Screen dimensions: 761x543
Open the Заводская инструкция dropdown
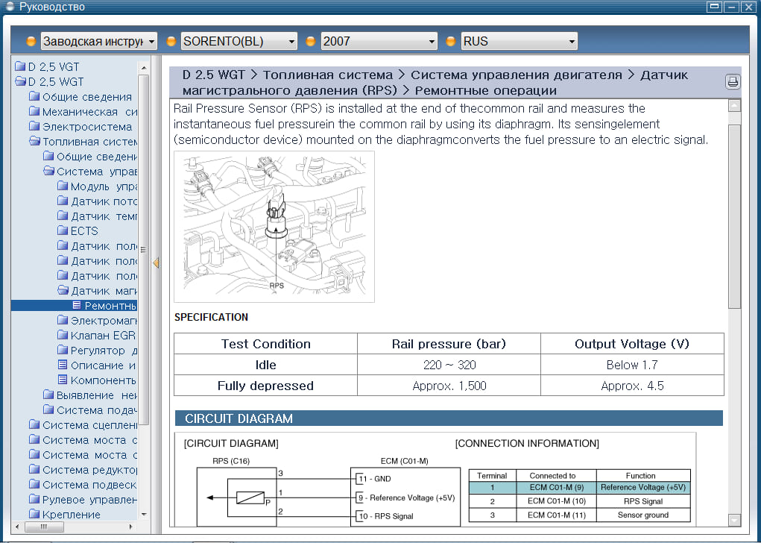[x=99, y=41]
